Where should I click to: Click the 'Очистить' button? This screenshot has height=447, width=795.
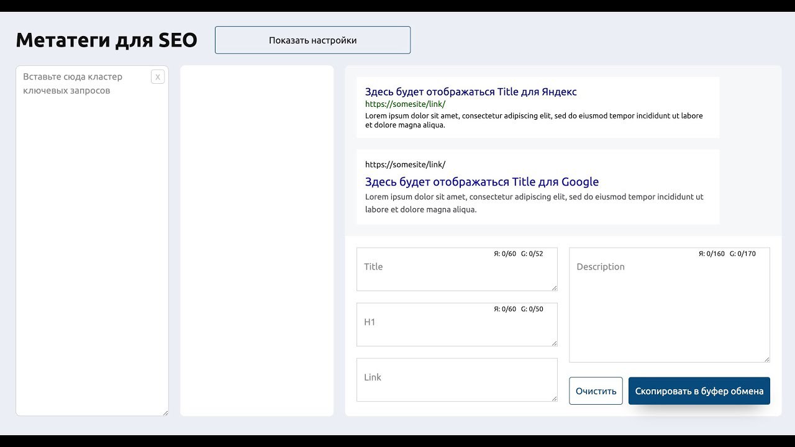[596, 391]
